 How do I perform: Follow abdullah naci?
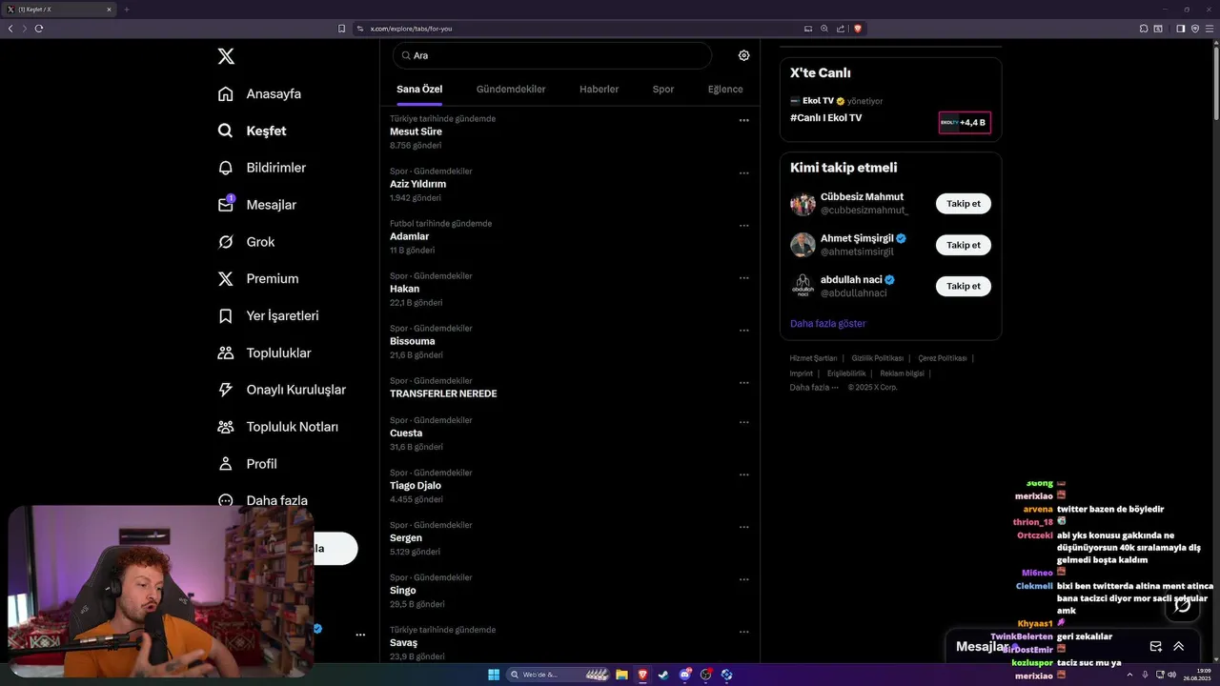[x=963, y=286]
